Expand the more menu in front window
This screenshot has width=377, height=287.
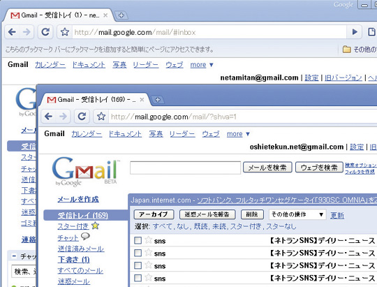(238, 134)
